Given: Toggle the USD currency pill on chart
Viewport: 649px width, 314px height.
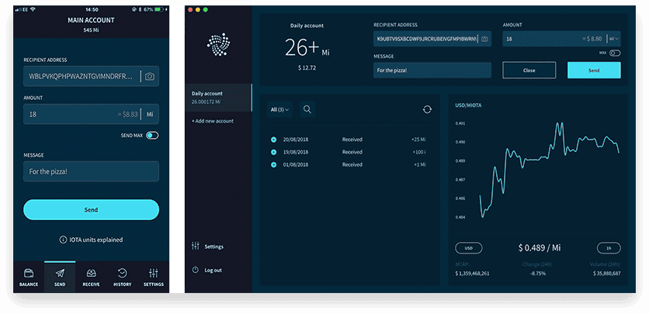Looking at the screenshot, I should point(469,248).
